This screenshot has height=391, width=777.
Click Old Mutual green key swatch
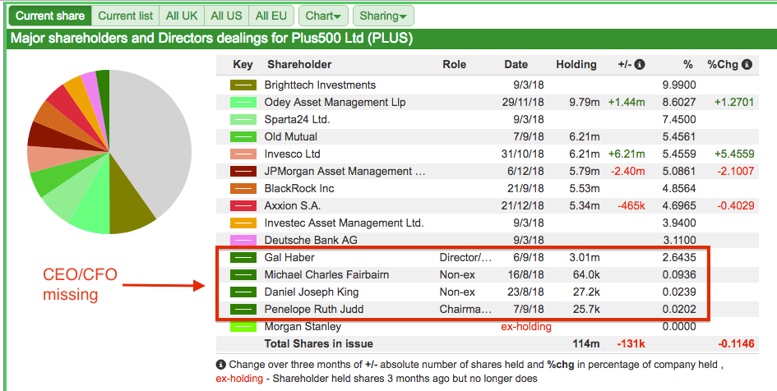tap(243, 137)
